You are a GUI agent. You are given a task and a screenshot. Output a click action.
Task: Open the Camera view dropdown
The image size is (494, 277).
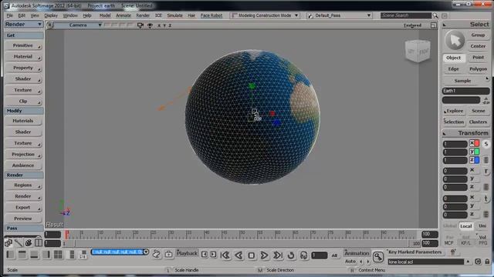[77, 25]
